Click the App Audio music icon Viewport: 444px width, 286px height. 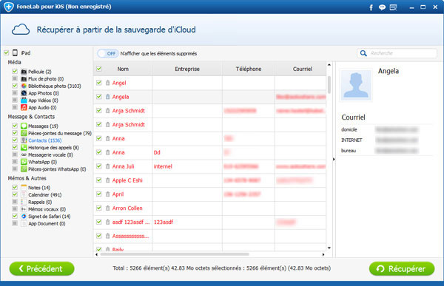24,107
